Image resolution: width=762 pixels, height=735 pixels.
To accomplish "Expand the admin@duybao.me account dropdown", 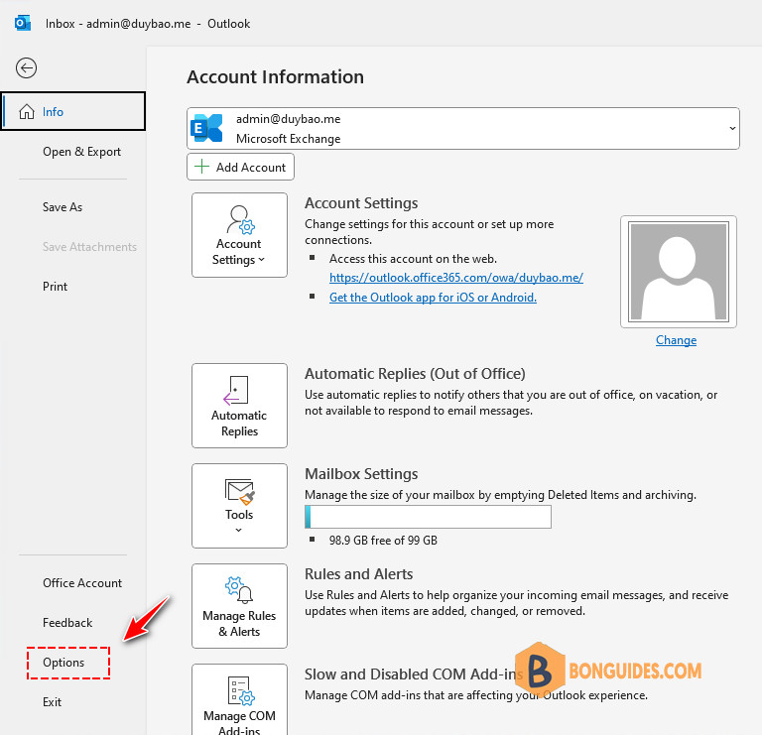I will click(463, 128).
